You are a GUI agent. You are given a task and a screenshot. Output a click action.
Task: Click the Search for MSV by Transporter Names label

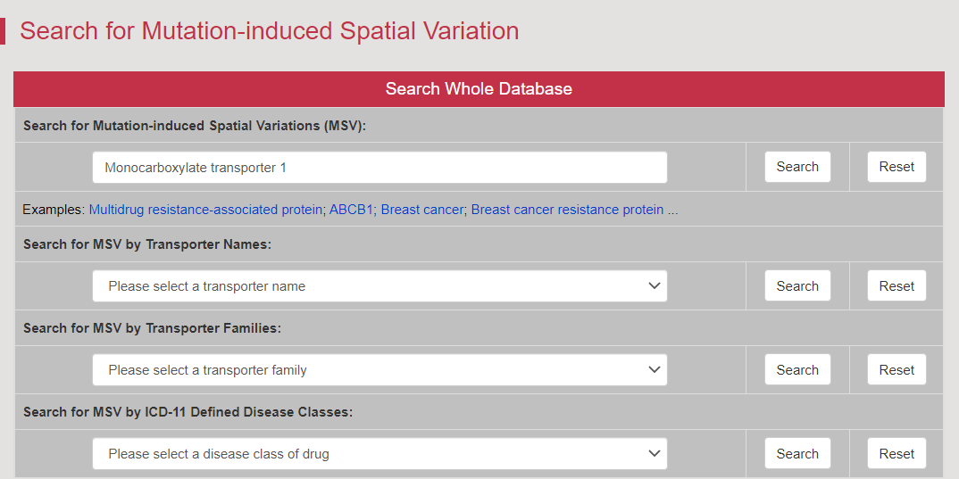pyautogui.click(x=147, y=244)
